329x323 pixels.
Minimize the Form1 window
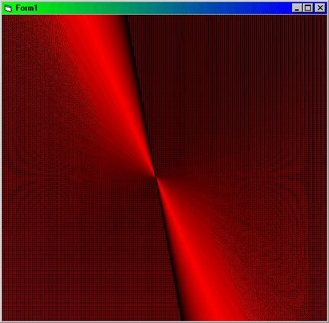click(297, 8)
